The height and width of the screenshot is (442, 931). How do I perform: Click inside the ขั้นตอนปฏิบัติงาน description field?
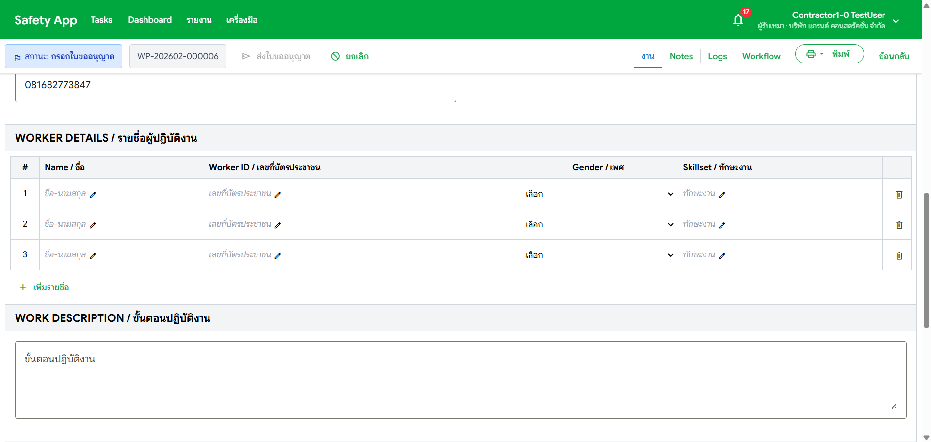point(461,379)
